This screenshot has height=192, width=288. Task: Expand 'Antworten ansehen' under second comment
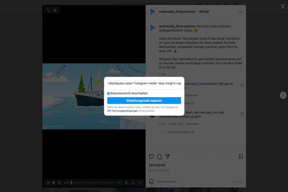tap(181, 132)
